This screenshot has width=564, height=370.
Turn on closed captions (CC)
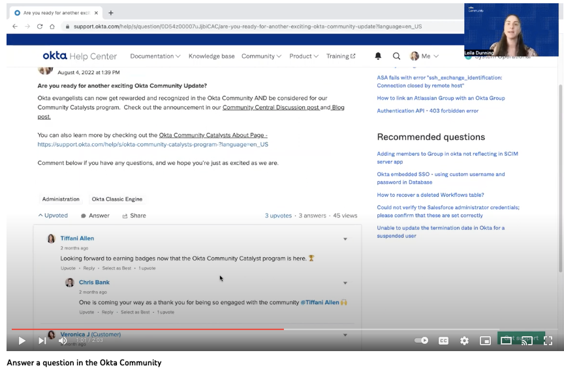pos(443,341)
